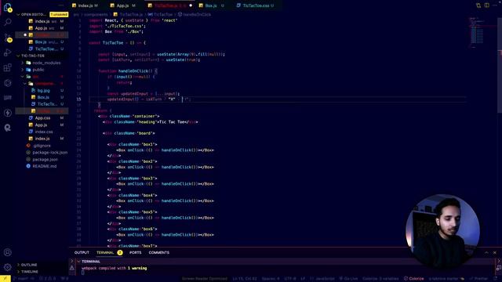Switch to the TicTacToe.css editor tab
This screenshot has width=502, height=282.
(x=256, y=5)
